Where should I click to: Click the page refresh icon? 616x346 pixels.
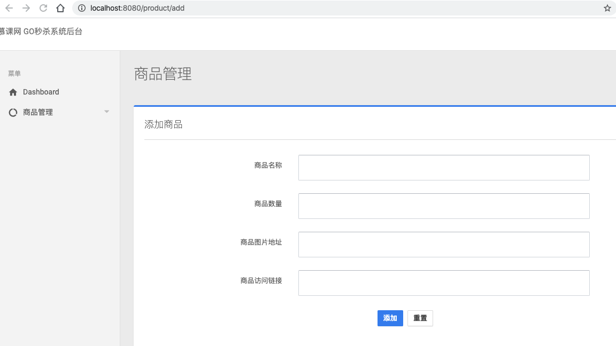[43, 8]
